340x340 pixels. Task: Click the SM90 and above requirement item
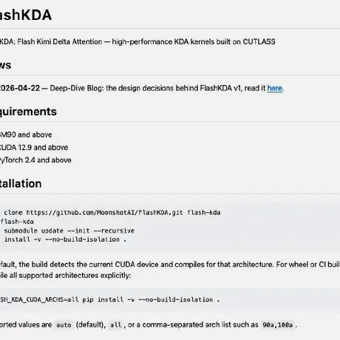click(26, 135)
